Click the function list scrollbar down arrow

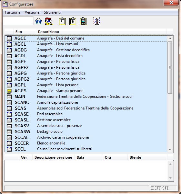point(170,150)
